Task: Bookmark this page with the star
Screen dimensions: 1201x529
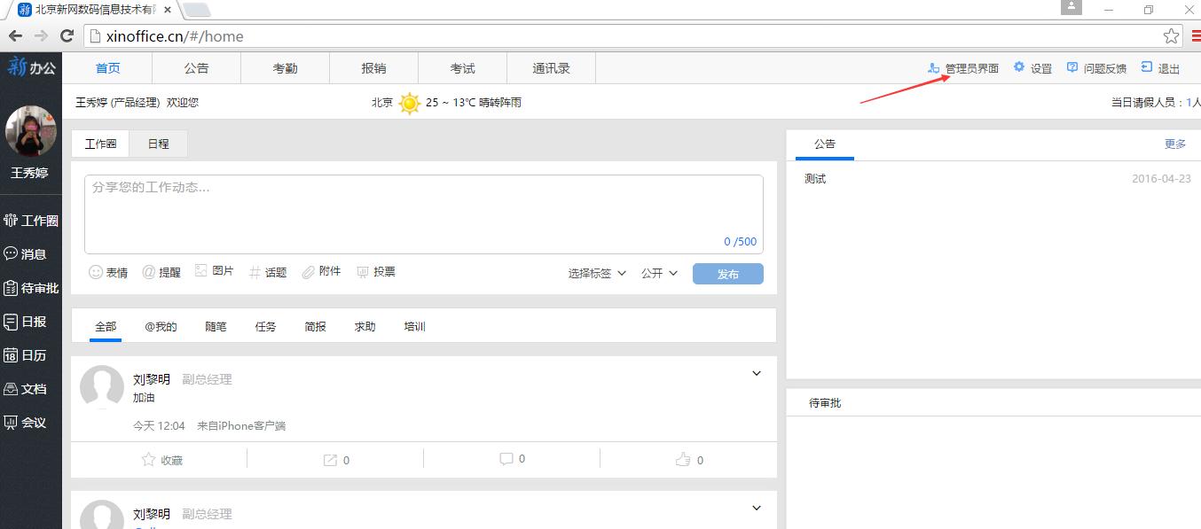Action: [x=1171, y=36]
